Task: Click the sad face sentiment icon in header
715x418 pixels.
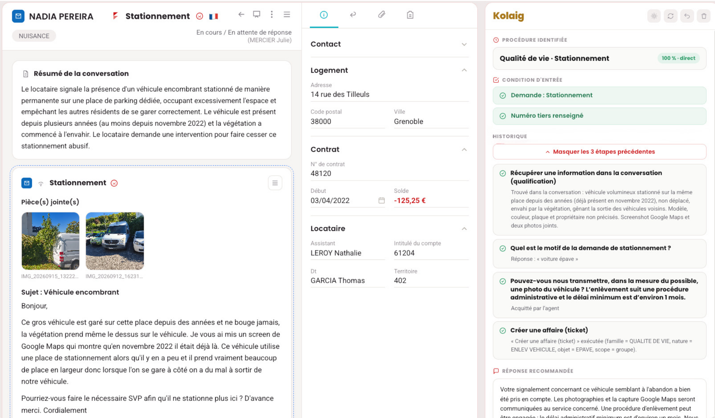Action: coord(199,16)
